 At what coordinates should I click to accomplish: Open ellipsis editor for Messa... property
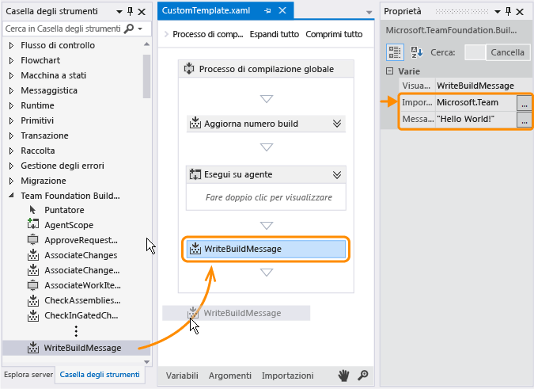[524, 120]
